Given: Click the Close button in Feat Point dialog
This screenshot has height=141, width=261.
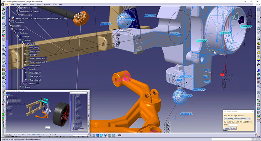Looking at the screenshot, I should (233, 129).
